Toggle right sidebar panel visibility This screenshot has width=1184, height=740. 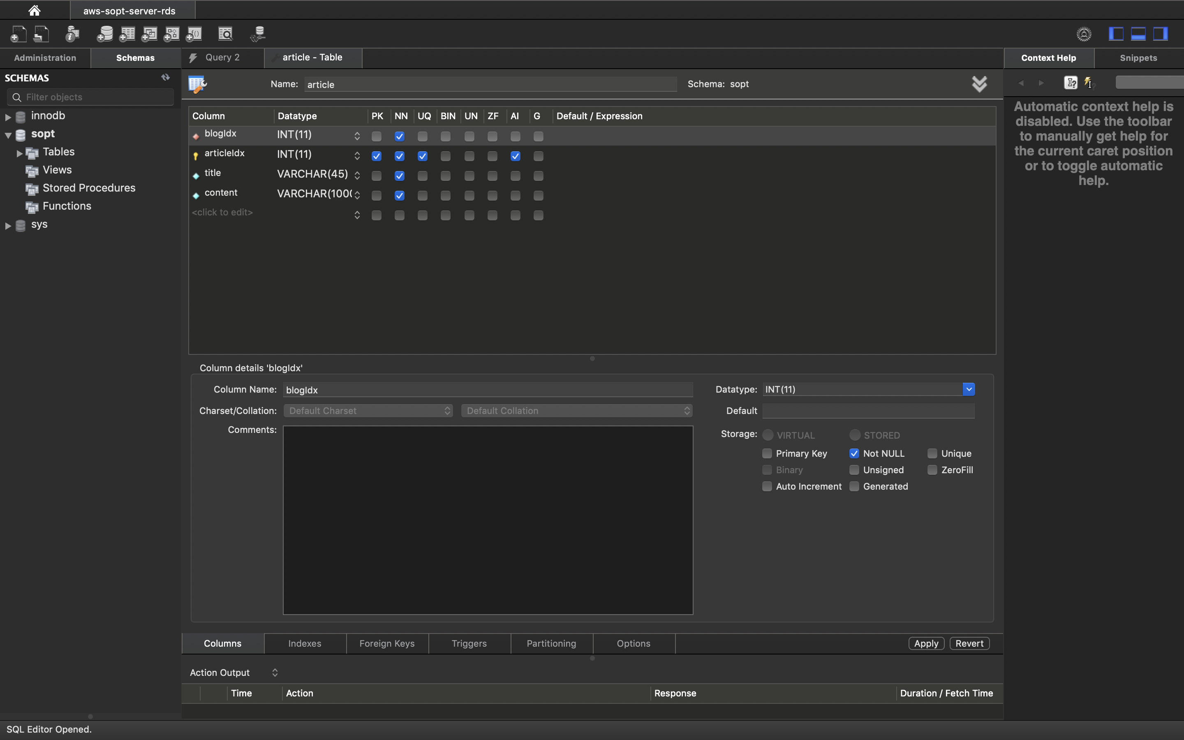click(x=1161, y=34)
